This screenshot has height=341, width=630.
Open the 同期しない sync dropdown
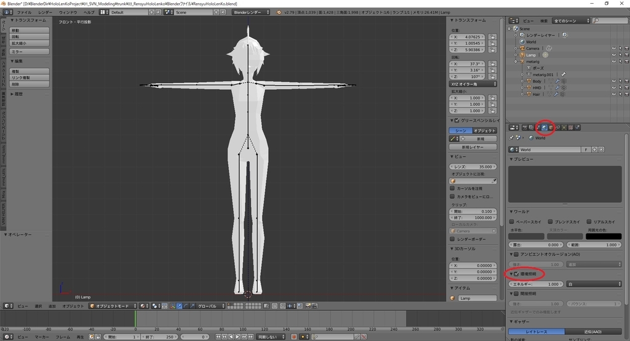coord(271,337)
